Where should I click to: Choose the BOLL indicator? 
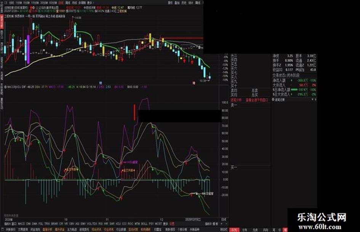[x=144, y=224]
